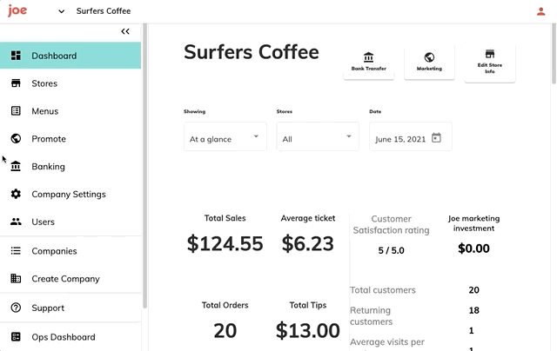This screenshot has height=351, width=557.
Task: Click the Stores storefront icon
Action: pos(16,83)
